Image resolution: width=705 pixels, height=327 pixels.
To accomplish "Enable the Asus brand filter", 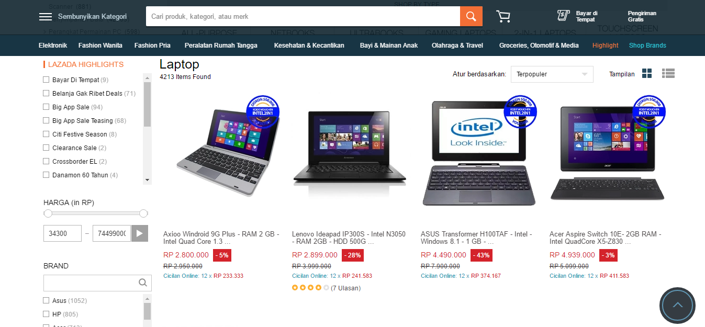I will point(46,300).
